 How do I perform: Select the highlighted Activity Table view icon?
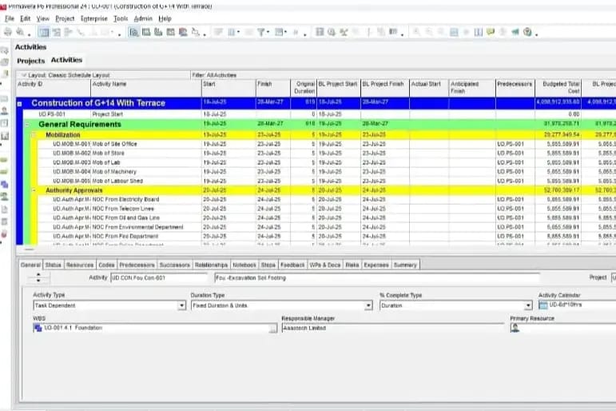tap(44, 32)
